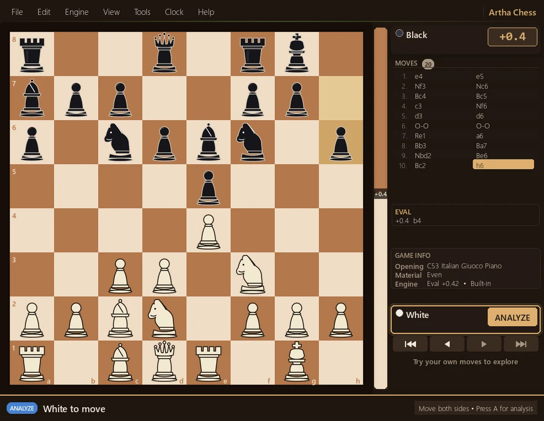Pick the black rook on a8
544x421 pixels.
[32, 54]
